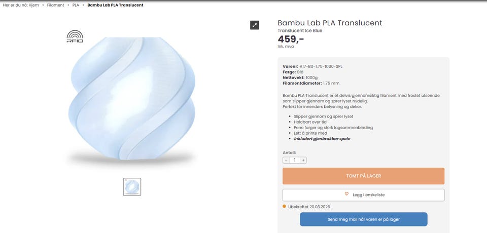Click the Inkludert gjenbrukbar spole bullet text

pyautogui.click(x=322, y=139)
